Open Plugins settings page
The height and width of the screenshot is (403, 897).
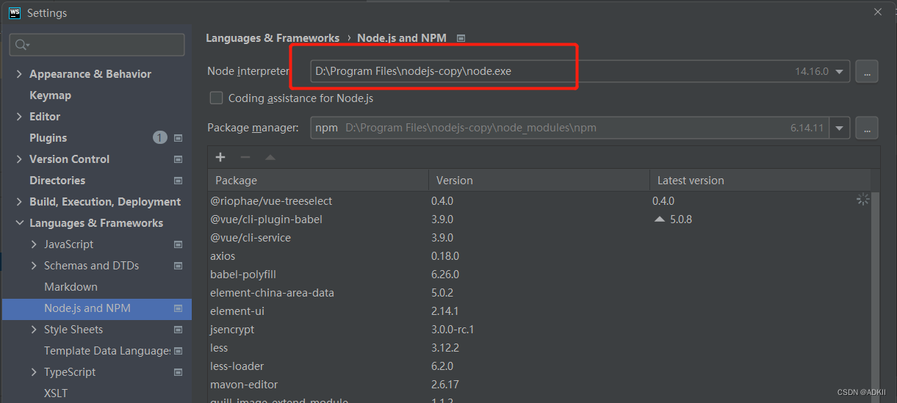coord(48,138)
